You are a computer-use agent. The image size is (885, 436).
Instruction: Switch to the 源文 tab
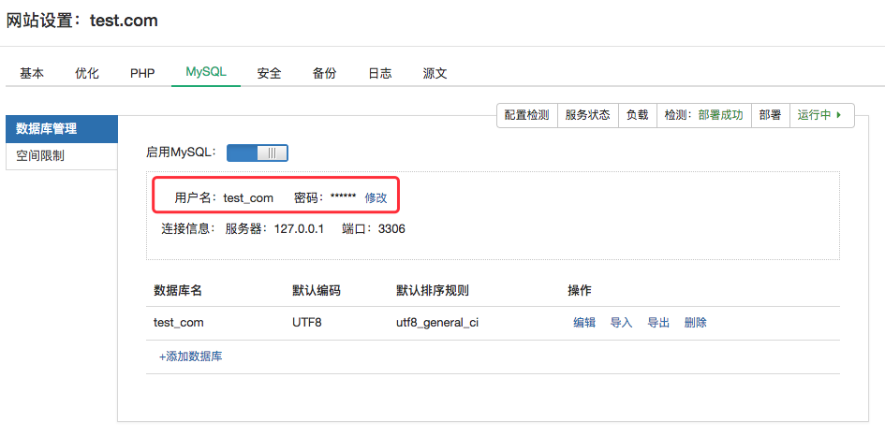point(435,73)
